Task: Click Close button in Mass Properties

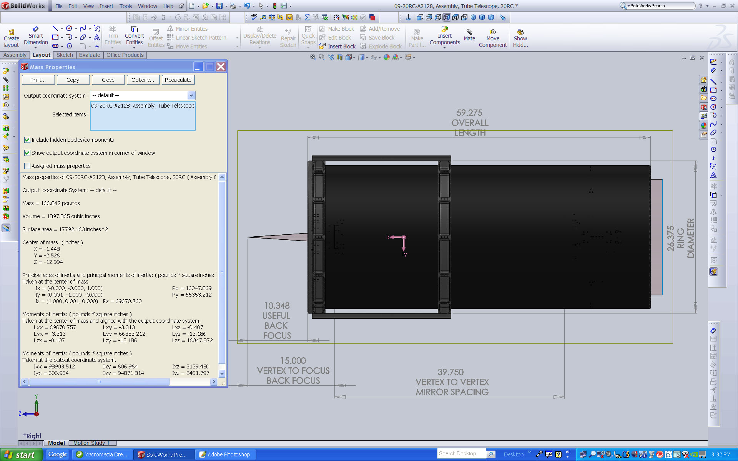Action: (x=108, y=80)
